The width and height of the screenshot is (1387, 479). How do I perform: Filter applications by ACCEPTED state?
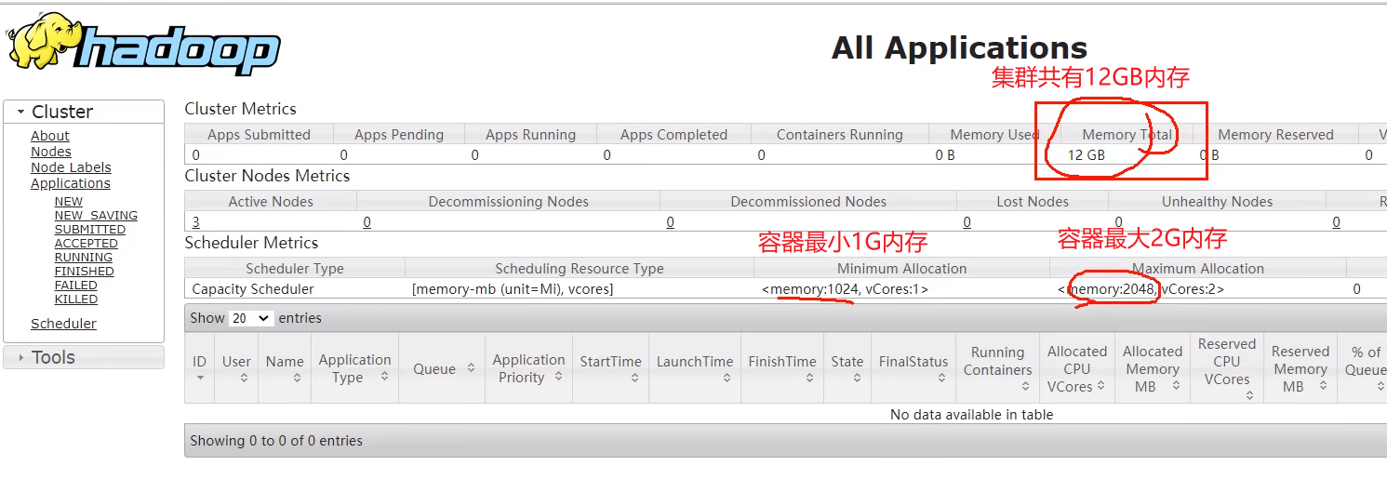87,243
